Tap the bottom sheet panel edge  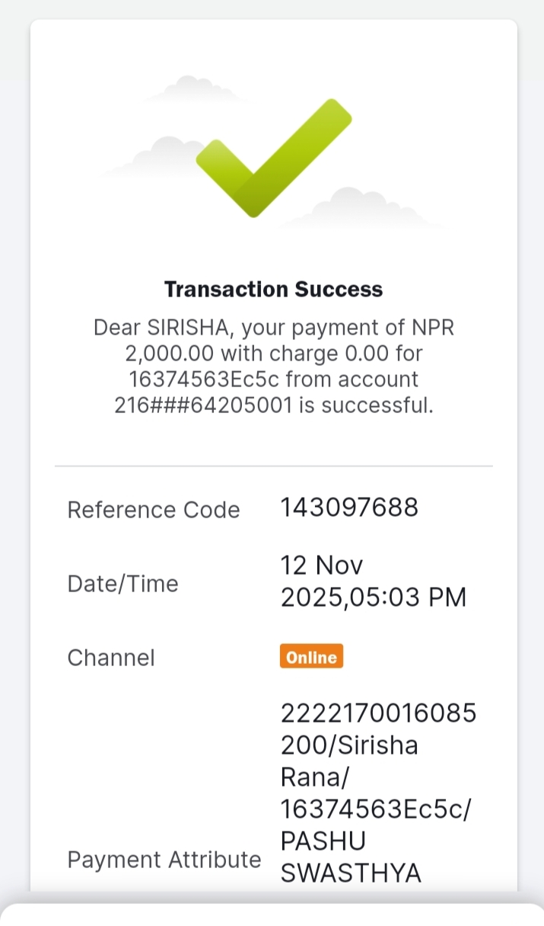[272, 914]
